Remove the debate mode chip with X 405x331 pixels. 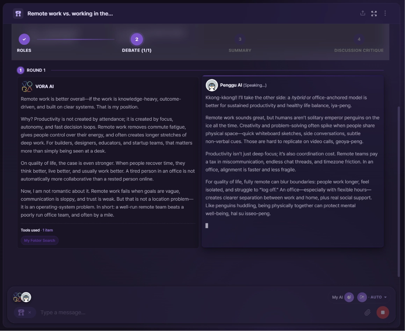click(x=30, y=312)
